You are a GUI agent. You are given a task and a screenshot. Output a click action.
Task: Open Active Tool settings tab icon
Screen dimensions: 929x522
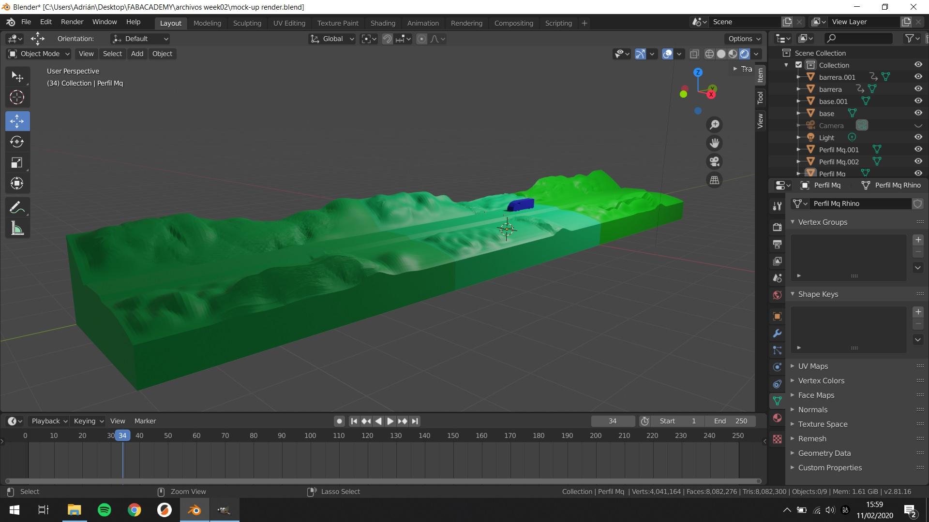click(777, 206)
